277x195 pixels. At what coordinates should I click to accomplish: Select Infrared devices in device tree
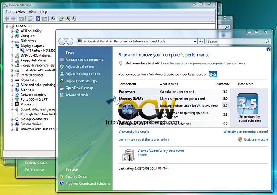32,75
